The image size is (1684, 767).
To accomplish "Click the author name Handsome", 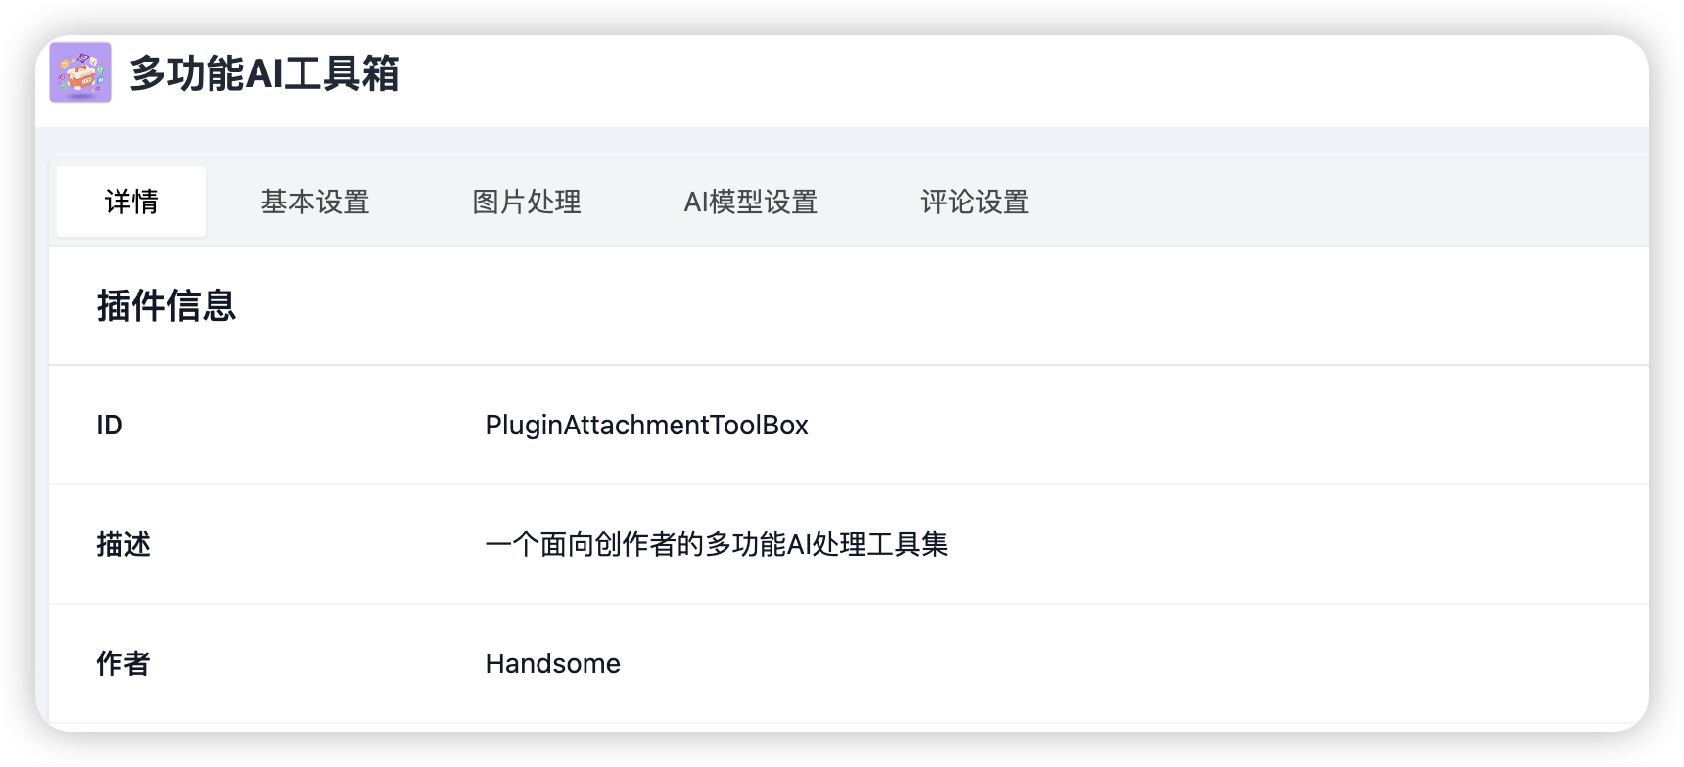I will tap(553, 663).
